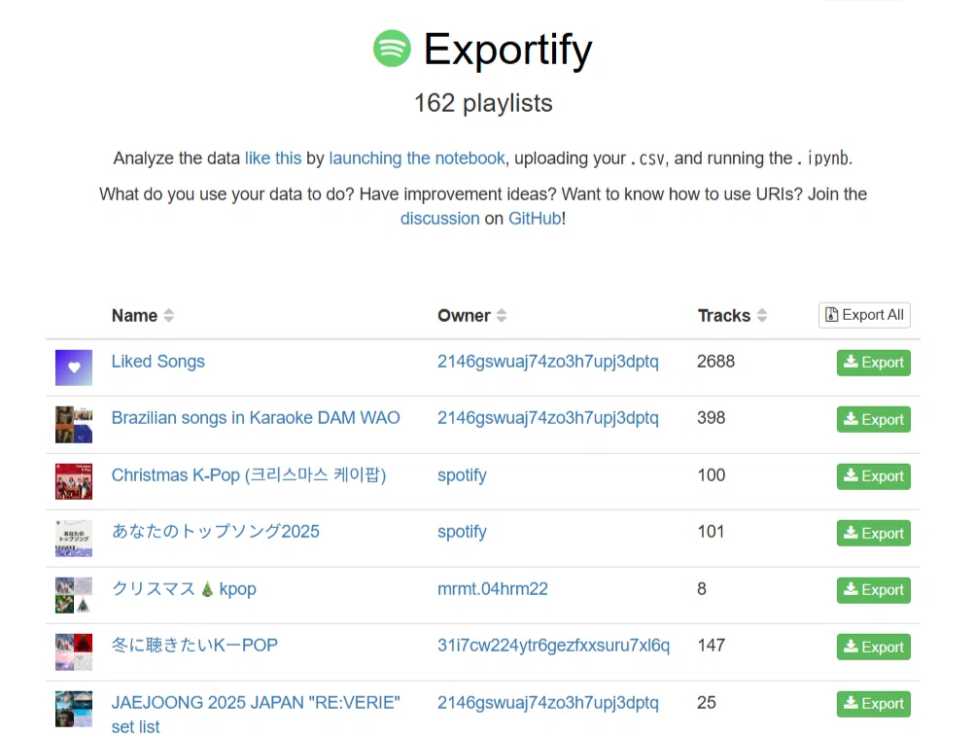The height and width of the screenshot is (736, 974).
Task: Open JAEJOONG 2025 JAPAN RE:VERIE set list link
Action: tap(256, 715)
